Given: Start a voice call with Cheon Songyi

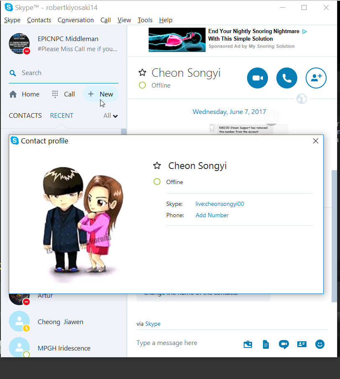Looking at the screenshot, I should coord(287,78).
